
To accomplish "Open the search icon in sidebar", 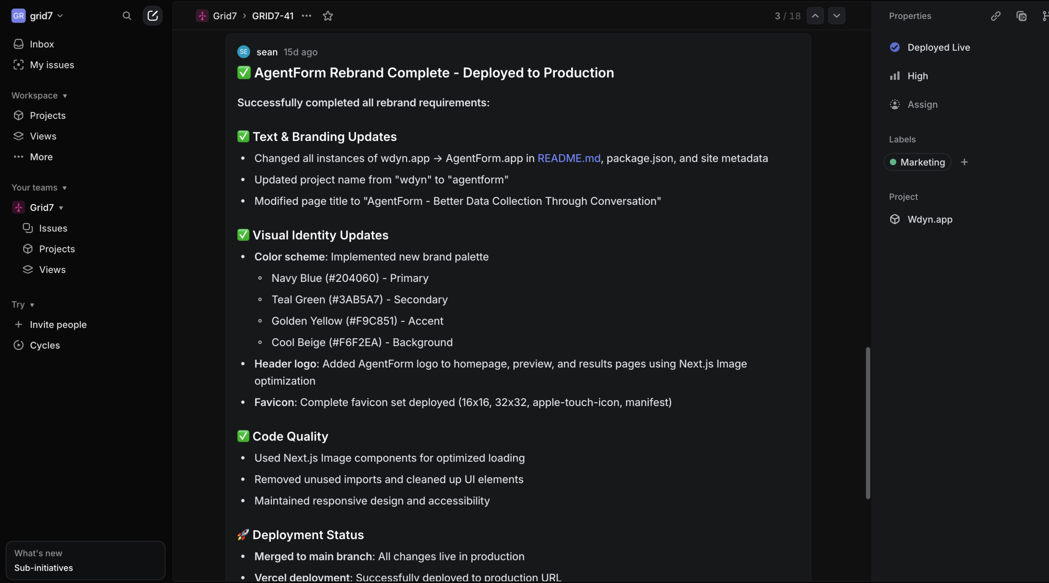I will point(127,16).
